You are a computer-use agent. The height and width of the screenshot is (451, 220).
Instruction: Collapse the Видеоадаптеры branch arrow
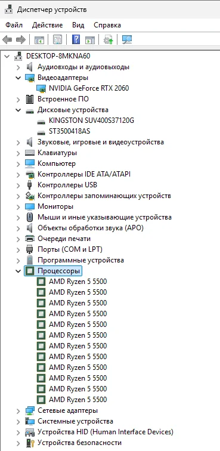pyautogui.click(x=18, y=78)
